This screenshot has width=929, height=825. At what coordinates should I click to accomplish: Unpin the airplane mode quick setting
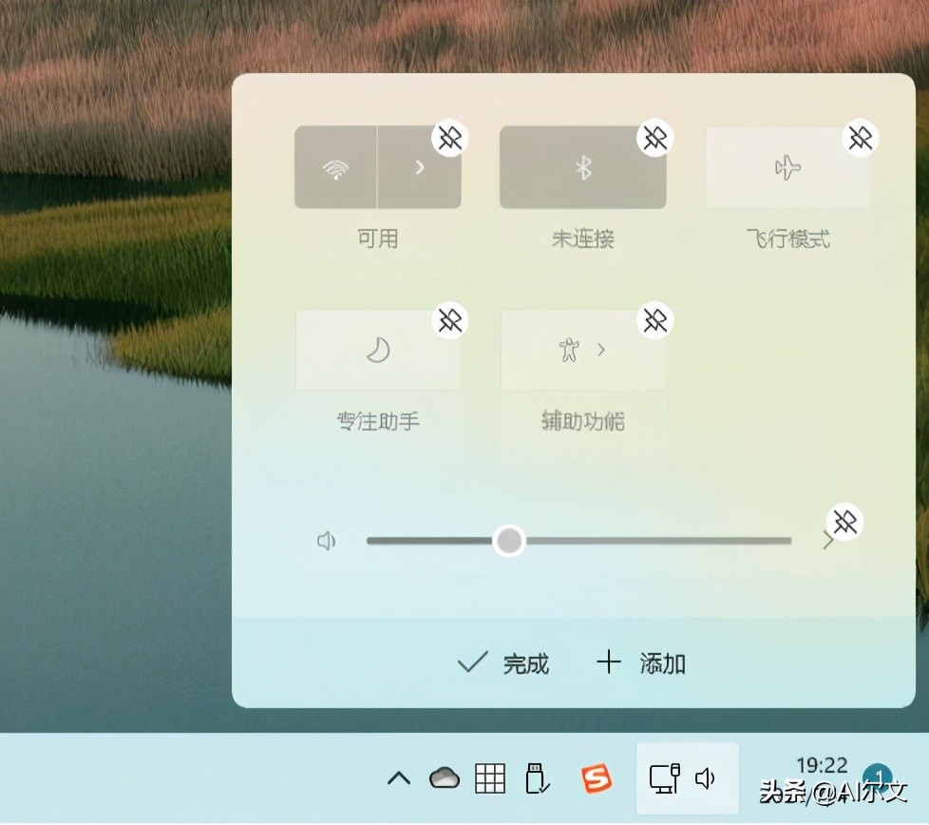tap(860, 138)
